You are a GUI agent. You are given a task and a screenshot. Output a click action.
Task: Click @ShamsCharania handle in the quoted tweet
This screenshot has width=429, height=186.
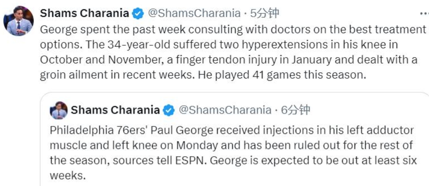tap(225, 110)
